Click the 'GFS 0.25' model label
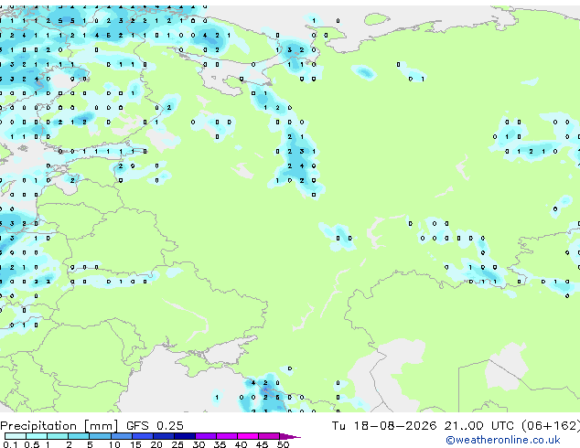 [x=155, y=426]
